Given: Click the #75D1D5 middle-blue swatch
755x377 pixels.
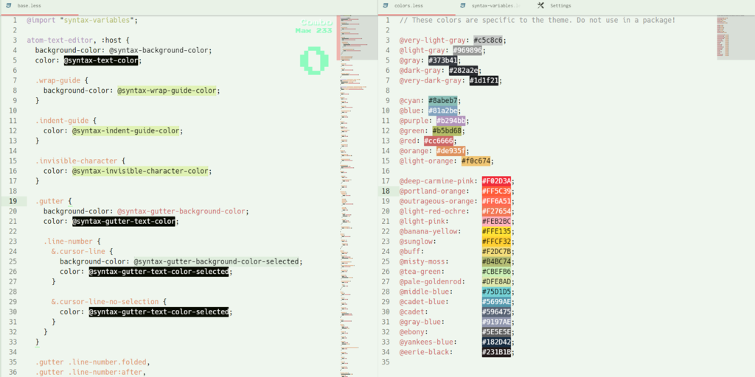Looking at the screenshot, I should pyautogui.click(x=496, y=292).
